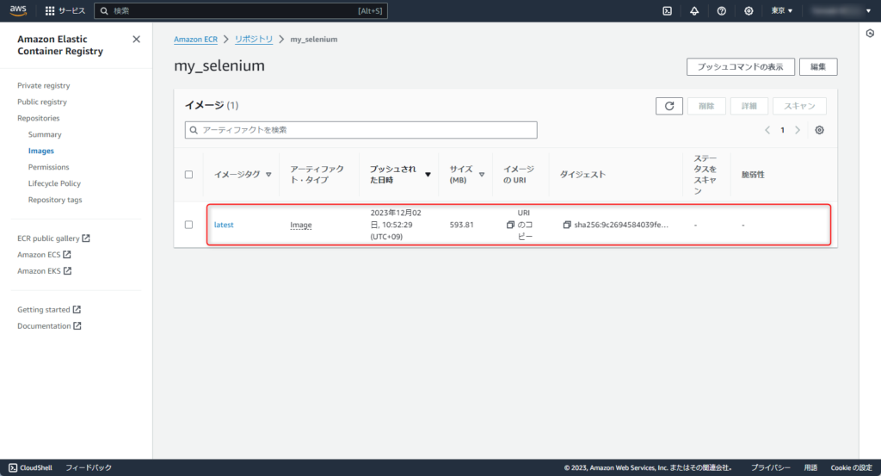Image resolution: width=881 pixels, height=476 pixels.
Task: Select Images in sidebar
Action: click(41, 151)
